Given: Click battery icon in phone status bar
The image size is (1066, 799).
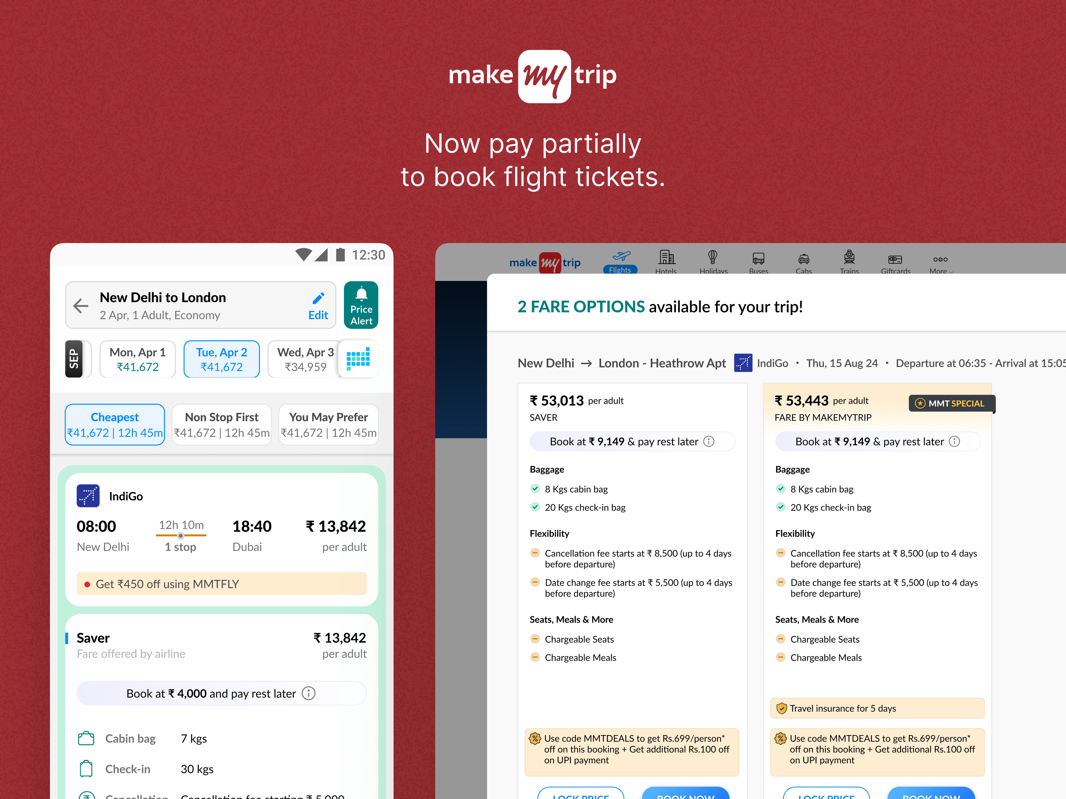Looking at the screenshot, I should 340,254.
